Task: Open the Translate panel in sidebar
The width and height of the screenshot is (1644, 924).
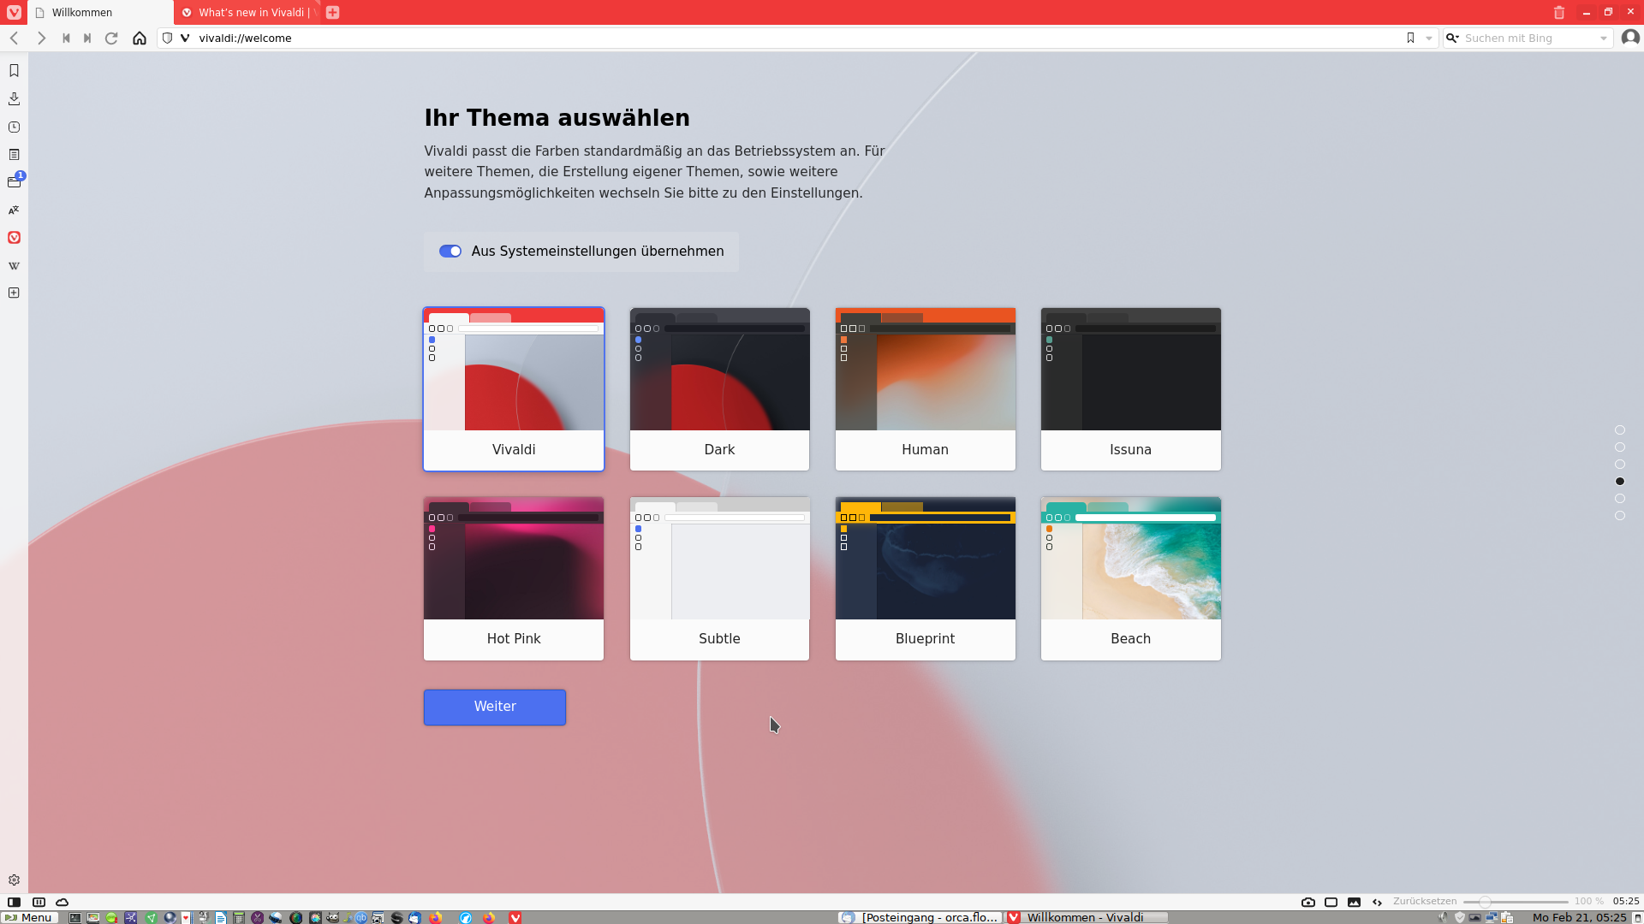Action: click(x=14, y=210)
